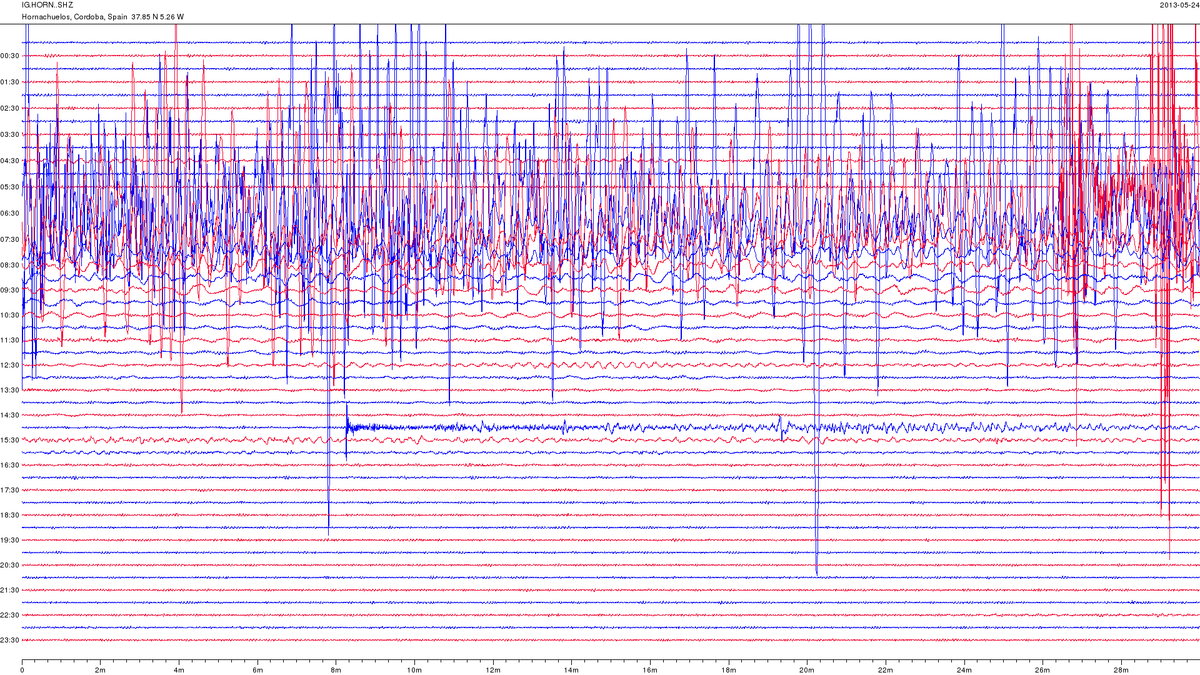Click the 20:30 time label

tap(10, 566)
